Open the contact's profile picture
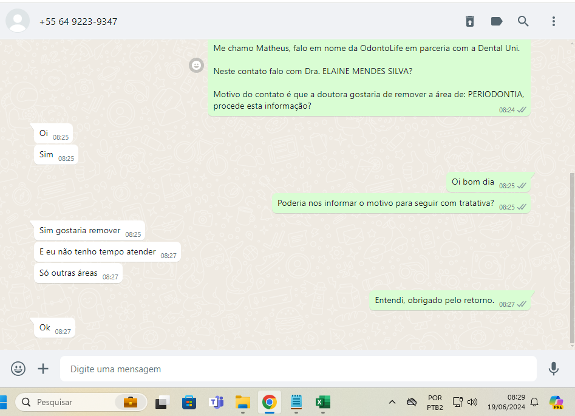The image size is (575, 416). point(18,21)
